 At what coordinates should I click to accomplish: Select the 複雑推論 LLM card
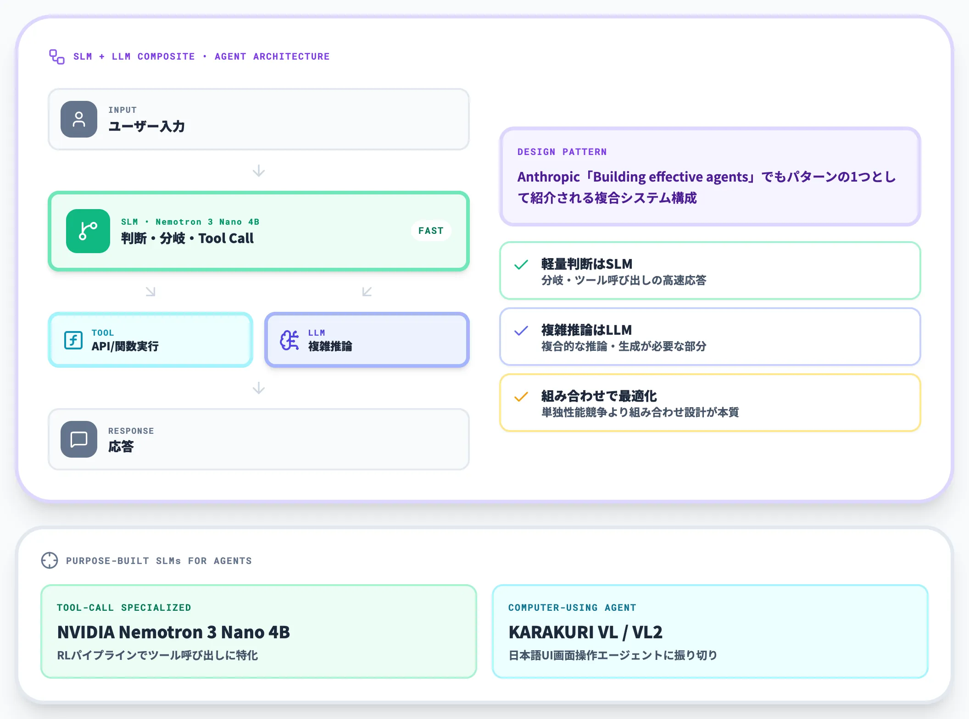click(x=367, y=340)
